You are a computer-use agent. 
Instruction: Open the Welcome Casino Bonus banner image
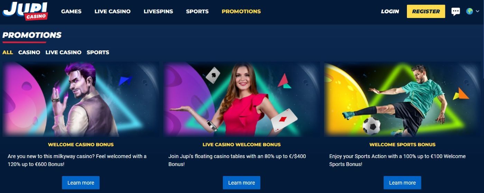(81, 99)
